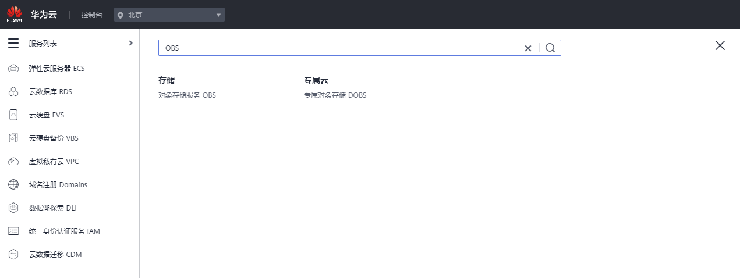Go to 华为云 home text
The image size is (740, 278).
coord(44,15)
